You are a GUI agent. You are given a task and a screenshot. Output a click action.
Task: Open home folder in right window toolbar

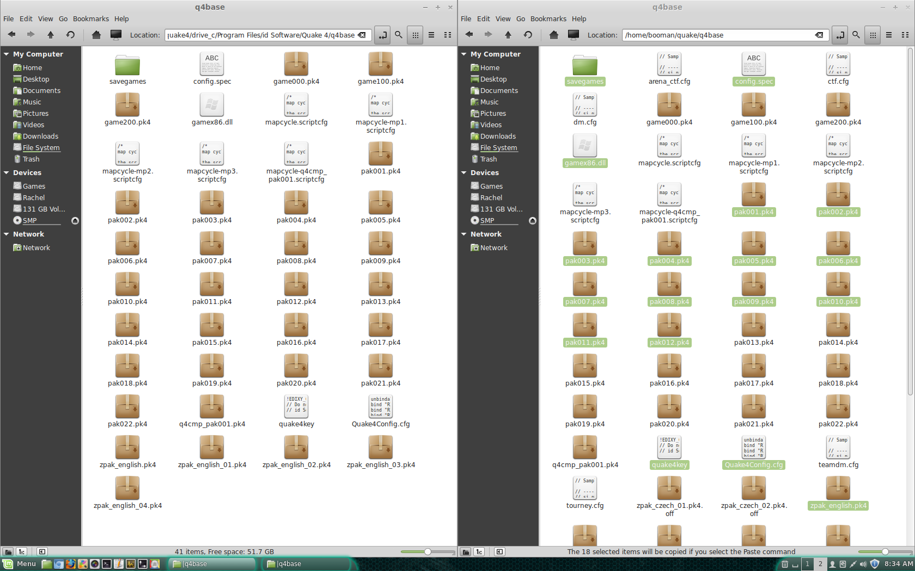pos(554,35)
